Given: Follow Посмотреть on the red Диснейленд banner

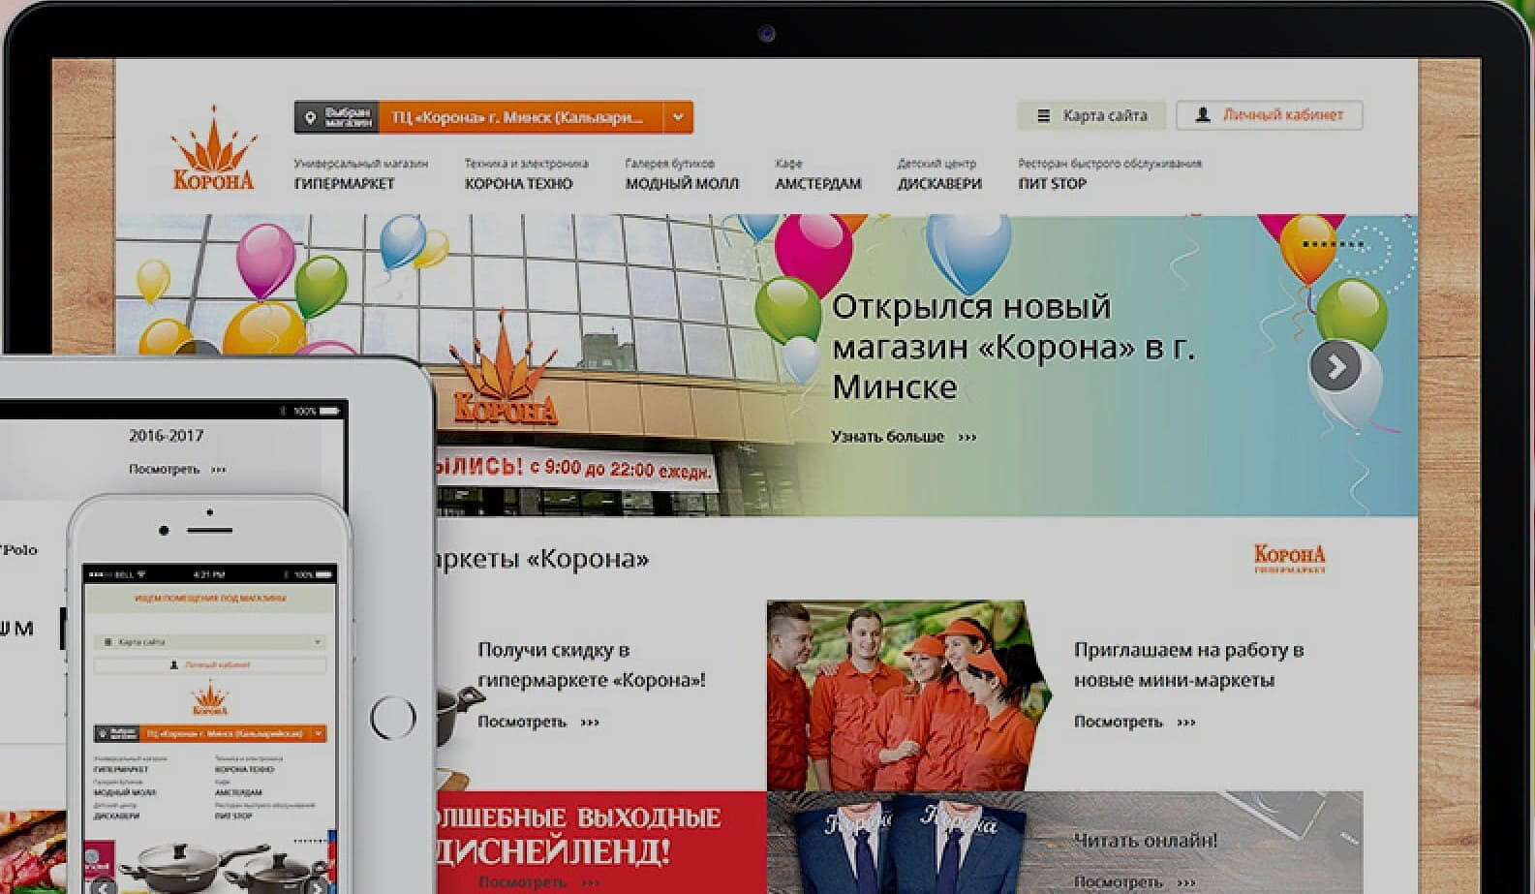Looking at the screenshot, I should tap(538, 882).
